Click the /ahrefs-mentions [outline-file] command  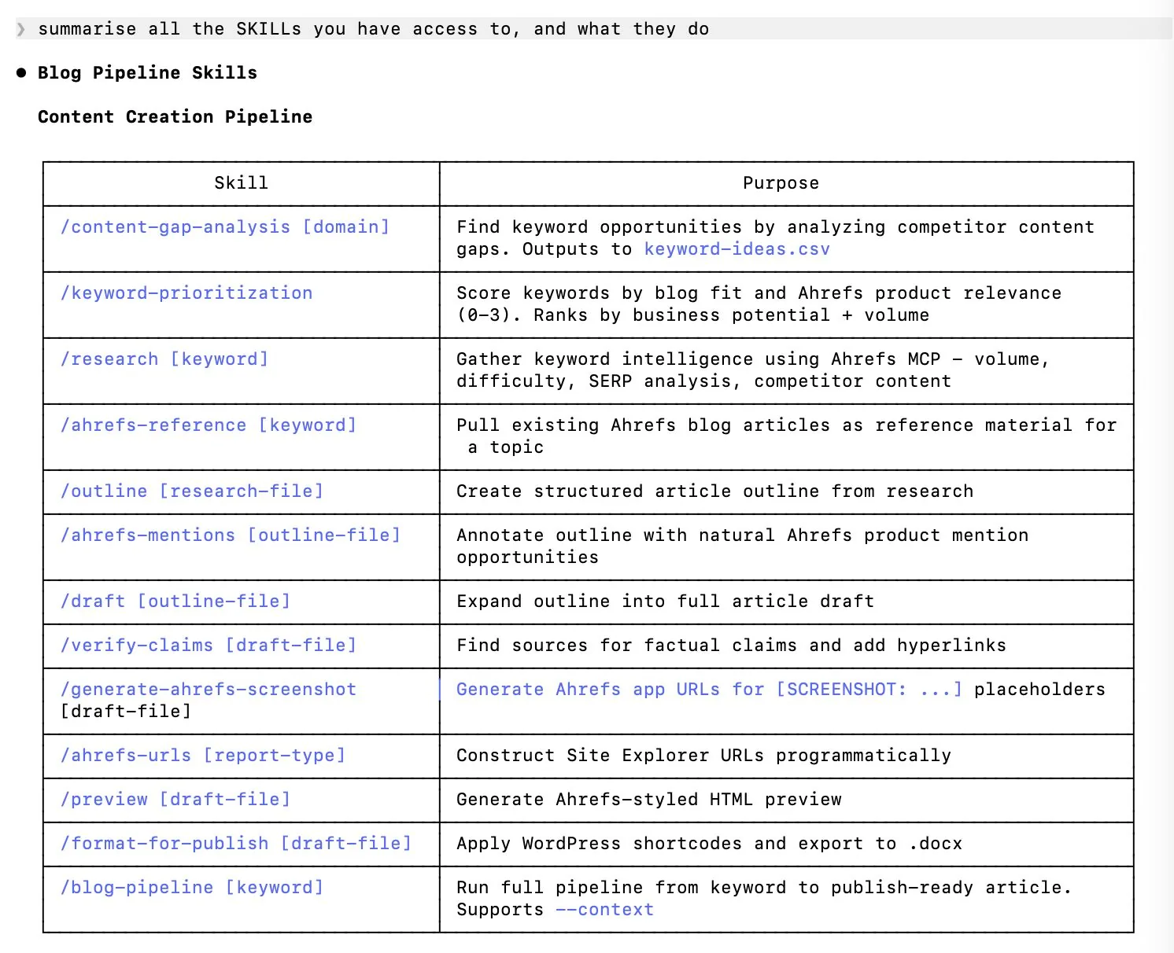[231, 535]
